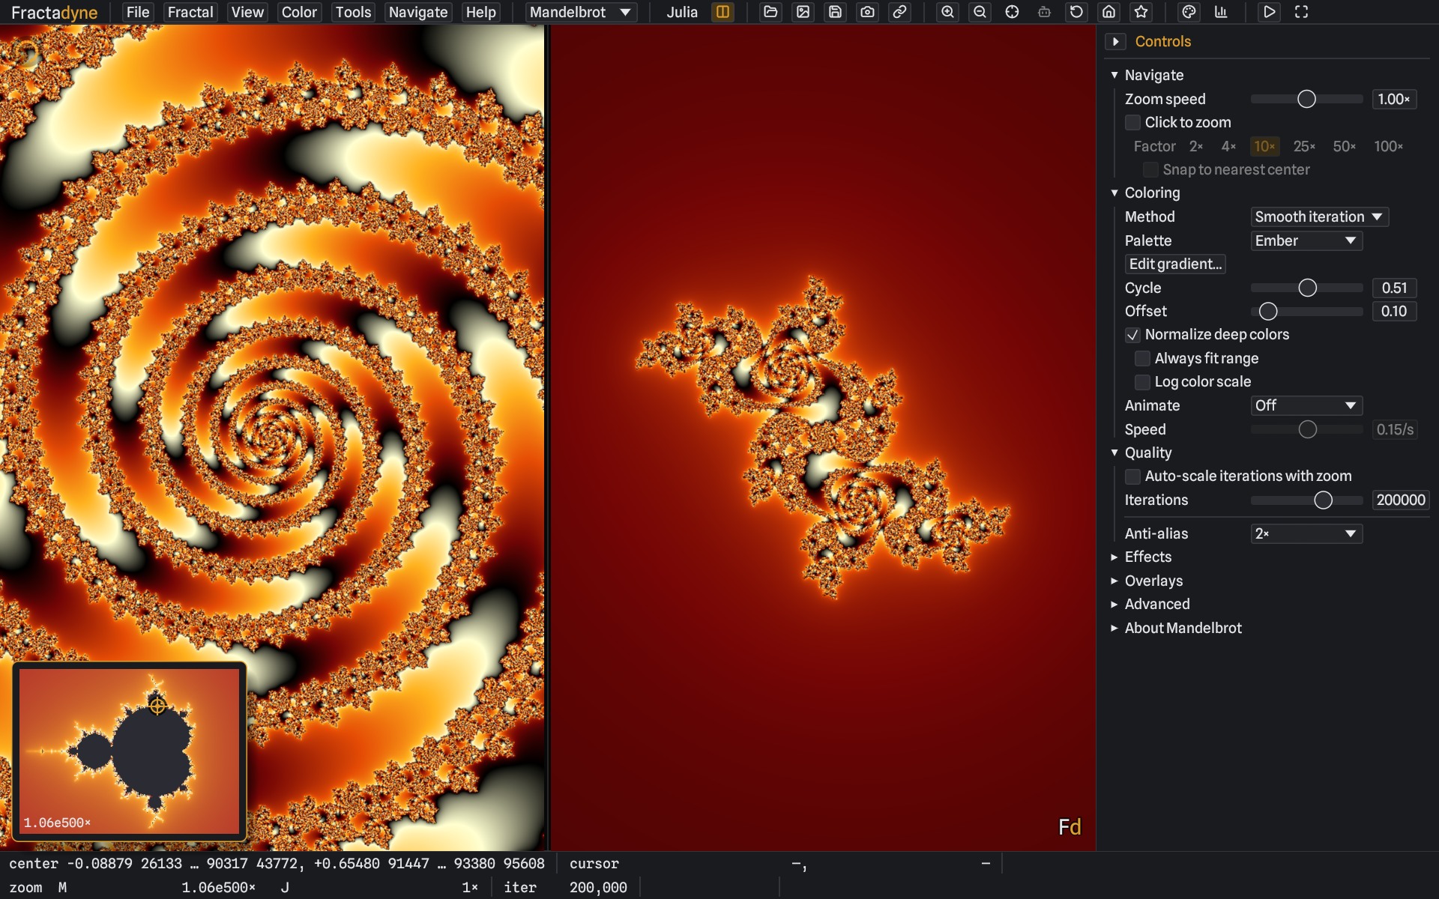Enable Always fit range checkbox
Viewport: 1439px width, 899px height.
click(1142, 358)
